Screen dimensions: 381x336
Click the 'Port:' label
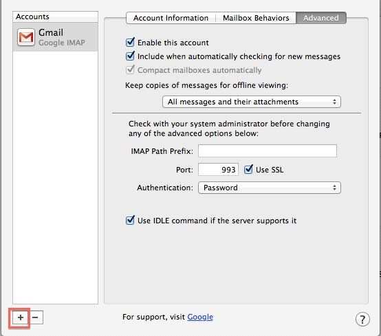click(x=184, y=170)
